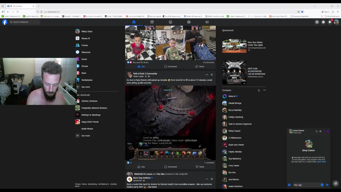Like the Path of Exile 2 post
341x192 pixels.
point(141,167)
